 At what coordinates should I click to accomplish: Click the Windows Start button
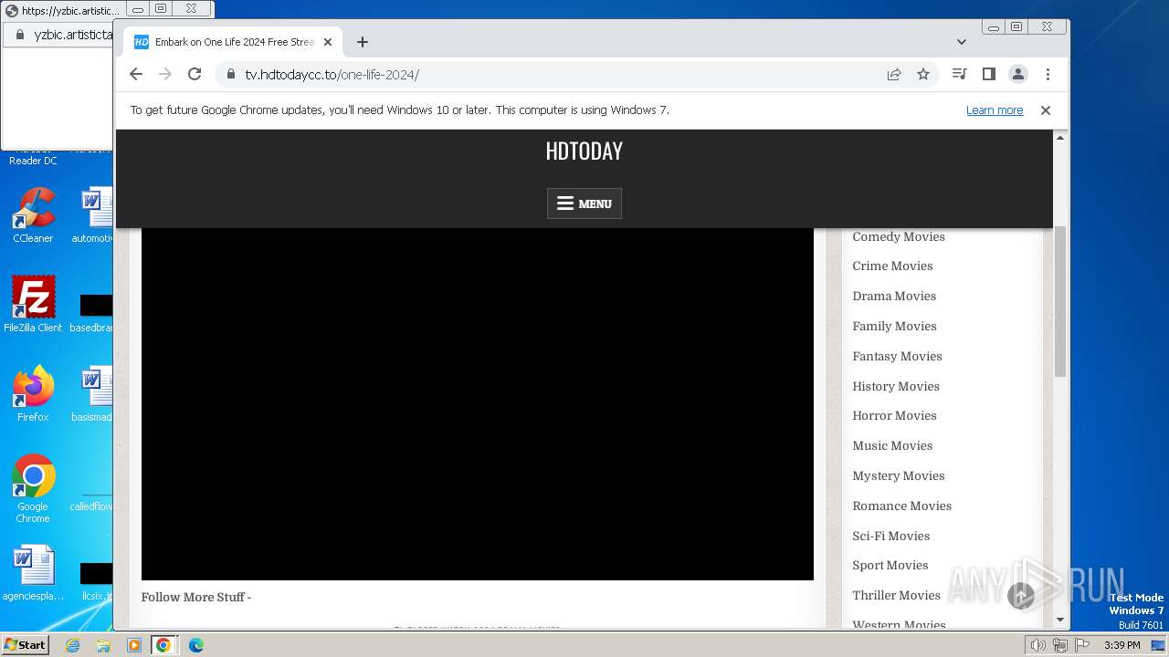tap(25, 644)
